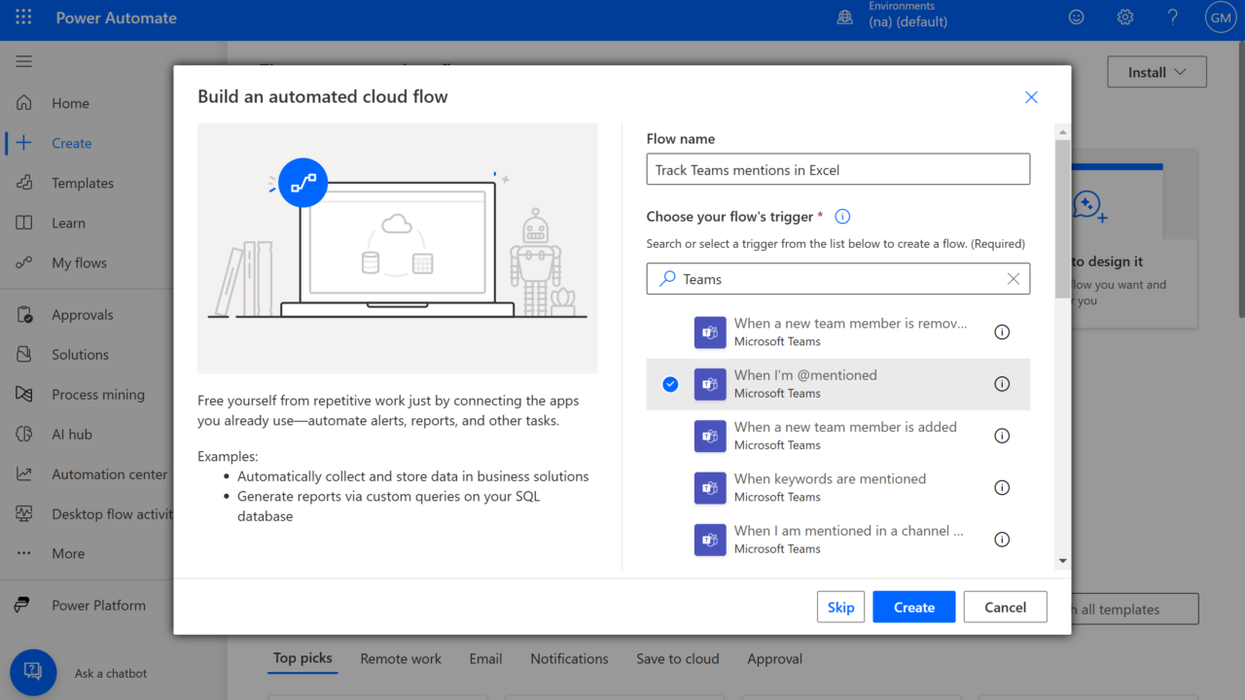1245x700 pixels.
Task: Open My flows in the sidebar
Action: tap(79, 262)
